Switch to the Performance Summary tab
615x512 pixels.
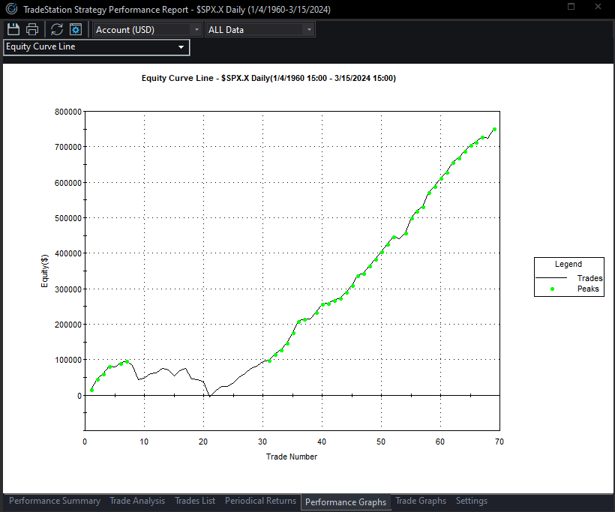click(x=55, y=501)
